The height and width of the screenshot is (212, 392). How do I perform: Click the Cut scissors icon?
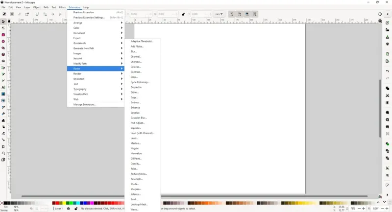388,95
